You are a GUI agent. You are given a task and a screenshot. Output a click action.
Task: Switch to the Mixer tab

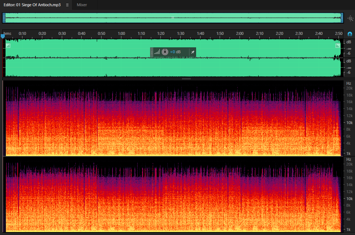(x=82, y=5)
